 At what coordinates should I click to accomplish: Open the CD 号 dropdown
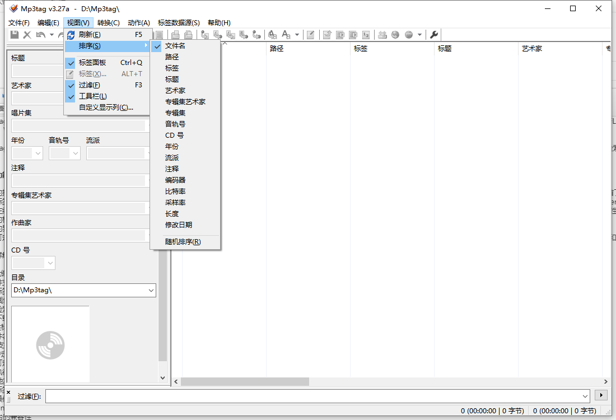50,263
